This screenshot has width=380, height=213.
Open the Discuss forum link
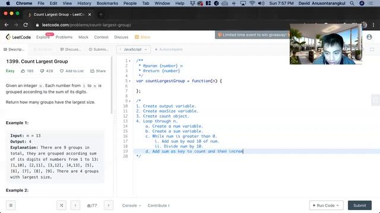coord(121,37)
